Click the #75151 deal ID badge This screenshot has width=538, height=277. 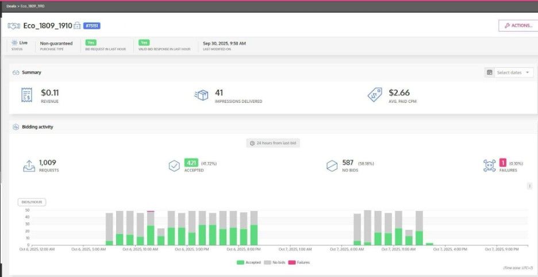tap(91, 26)
